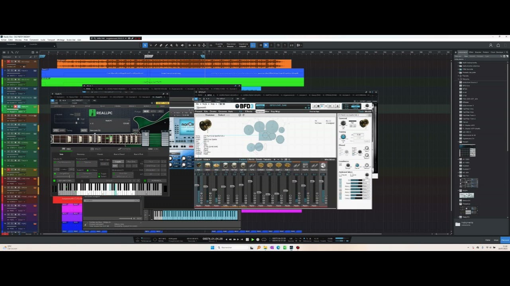Image resolution: width=510 pixels, height=286 pixels.
Task: Open instrument editor icon on Track 3
Action: pyautogui.click(x=35, y=71)
